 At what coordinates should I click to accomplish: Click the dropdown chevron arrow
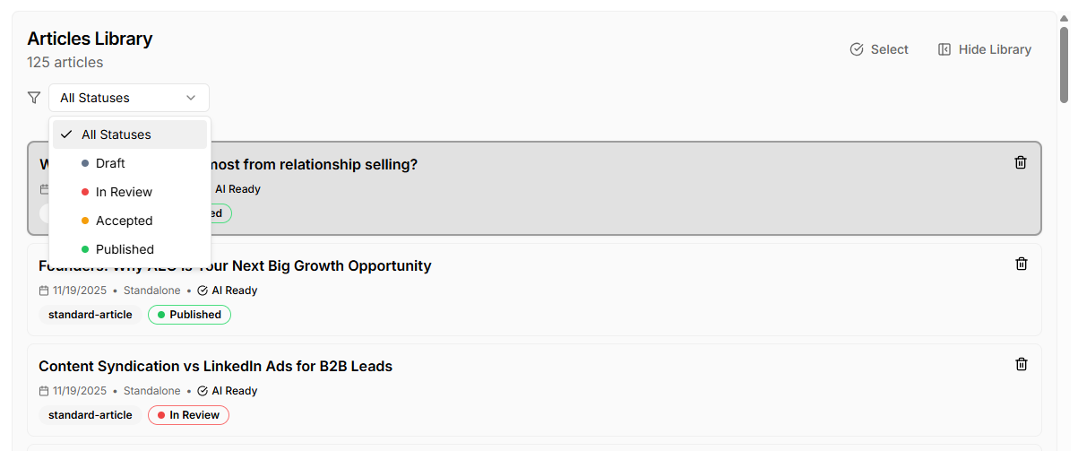coord(191,98)
